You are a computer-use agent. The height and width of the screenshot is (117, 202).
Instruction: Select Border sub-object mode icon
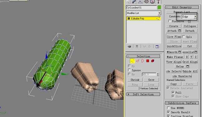point(142,61)
